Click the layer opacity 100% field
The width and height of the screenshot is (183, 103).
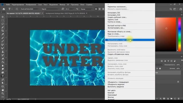(x=178, y=65)
